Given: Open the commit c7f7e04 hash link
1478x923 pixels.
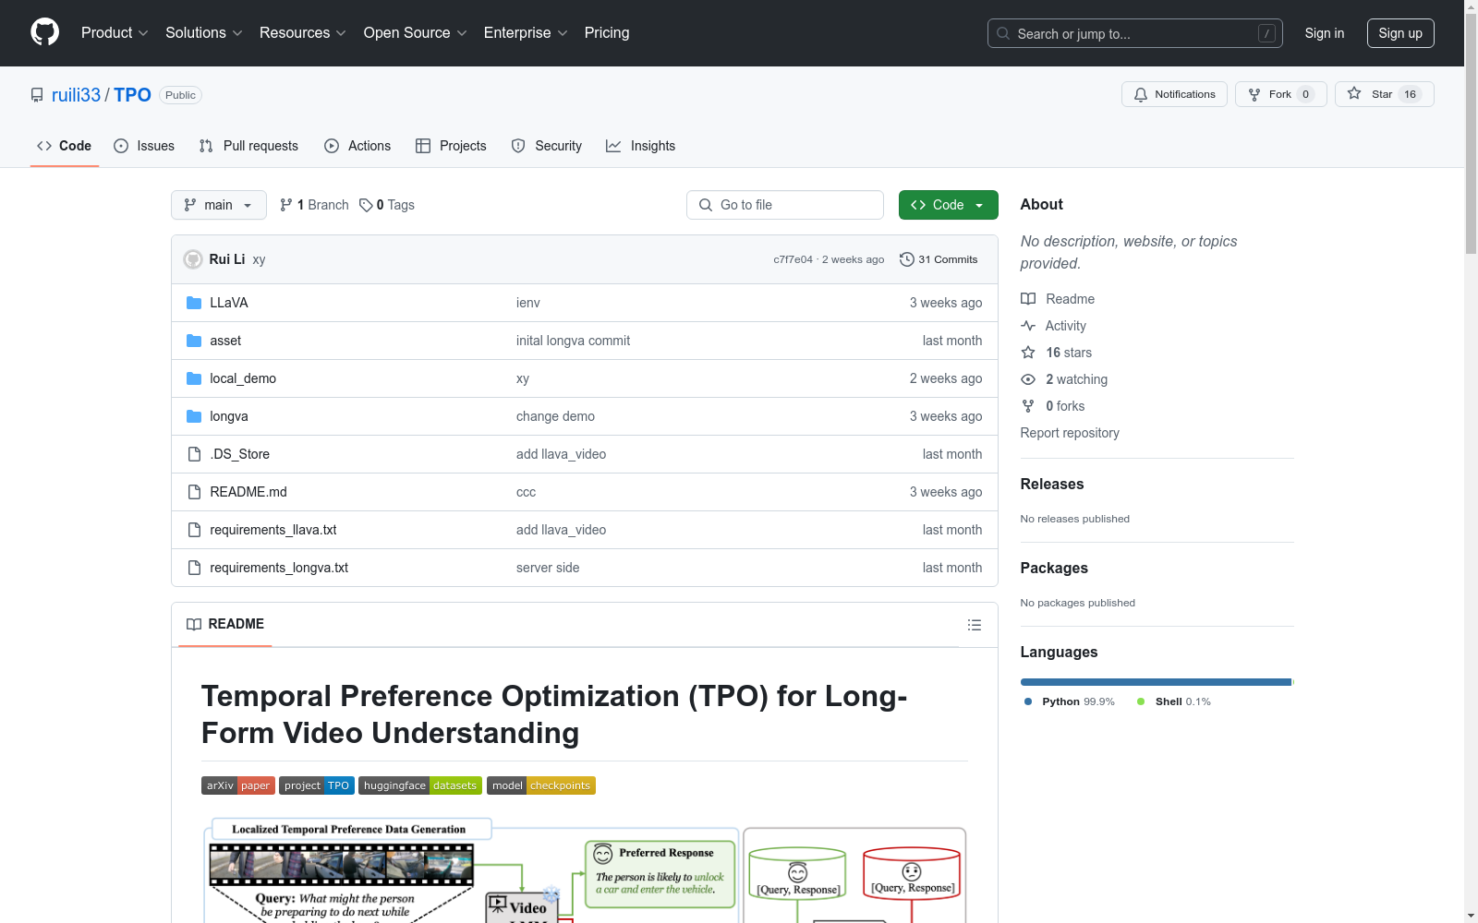Looking at the screenshot, I should click(x=794, y=259).
